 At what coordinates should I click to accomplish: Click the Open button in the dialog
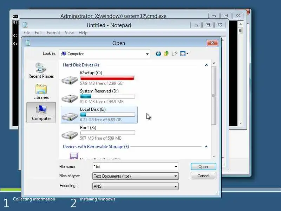(x=203, y=167)
